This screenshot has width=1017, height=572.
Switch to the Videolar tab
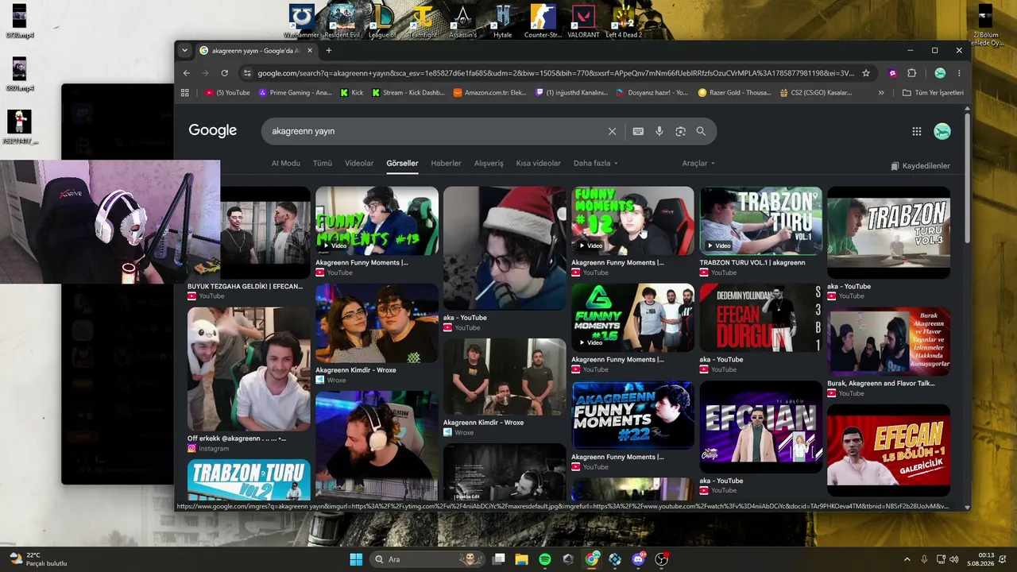click(x=359, y=164)
